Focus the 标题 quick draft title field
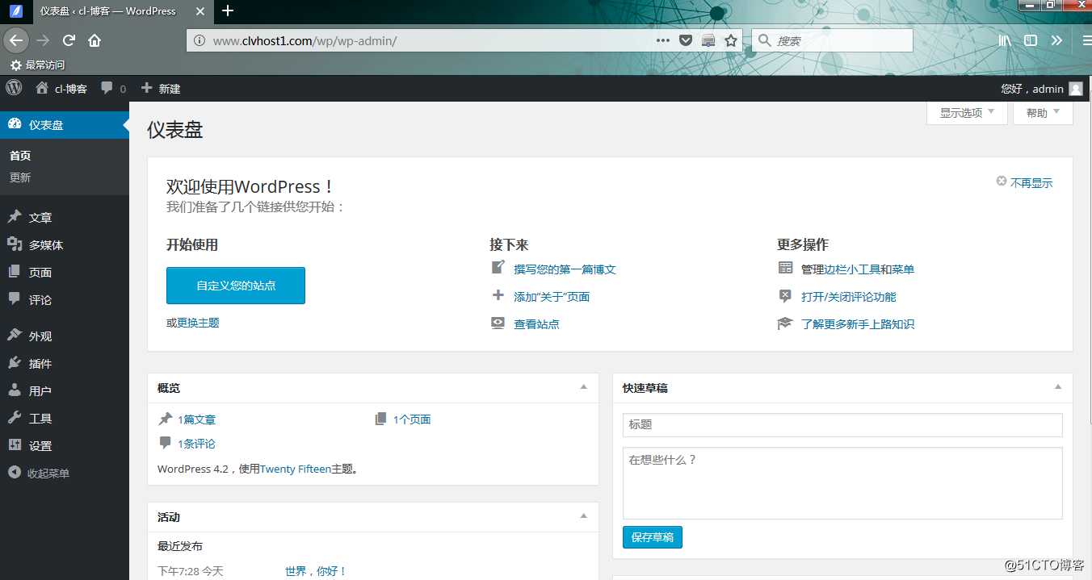The width and height of the screenshot is (1092, 580). click(842, 424)
